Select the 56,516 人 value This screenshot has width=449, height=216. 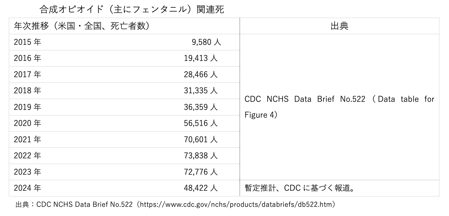(201, 123)
